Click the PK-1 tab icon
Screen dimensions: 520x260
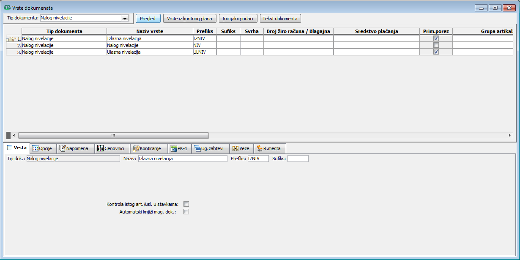coord(174,148)
